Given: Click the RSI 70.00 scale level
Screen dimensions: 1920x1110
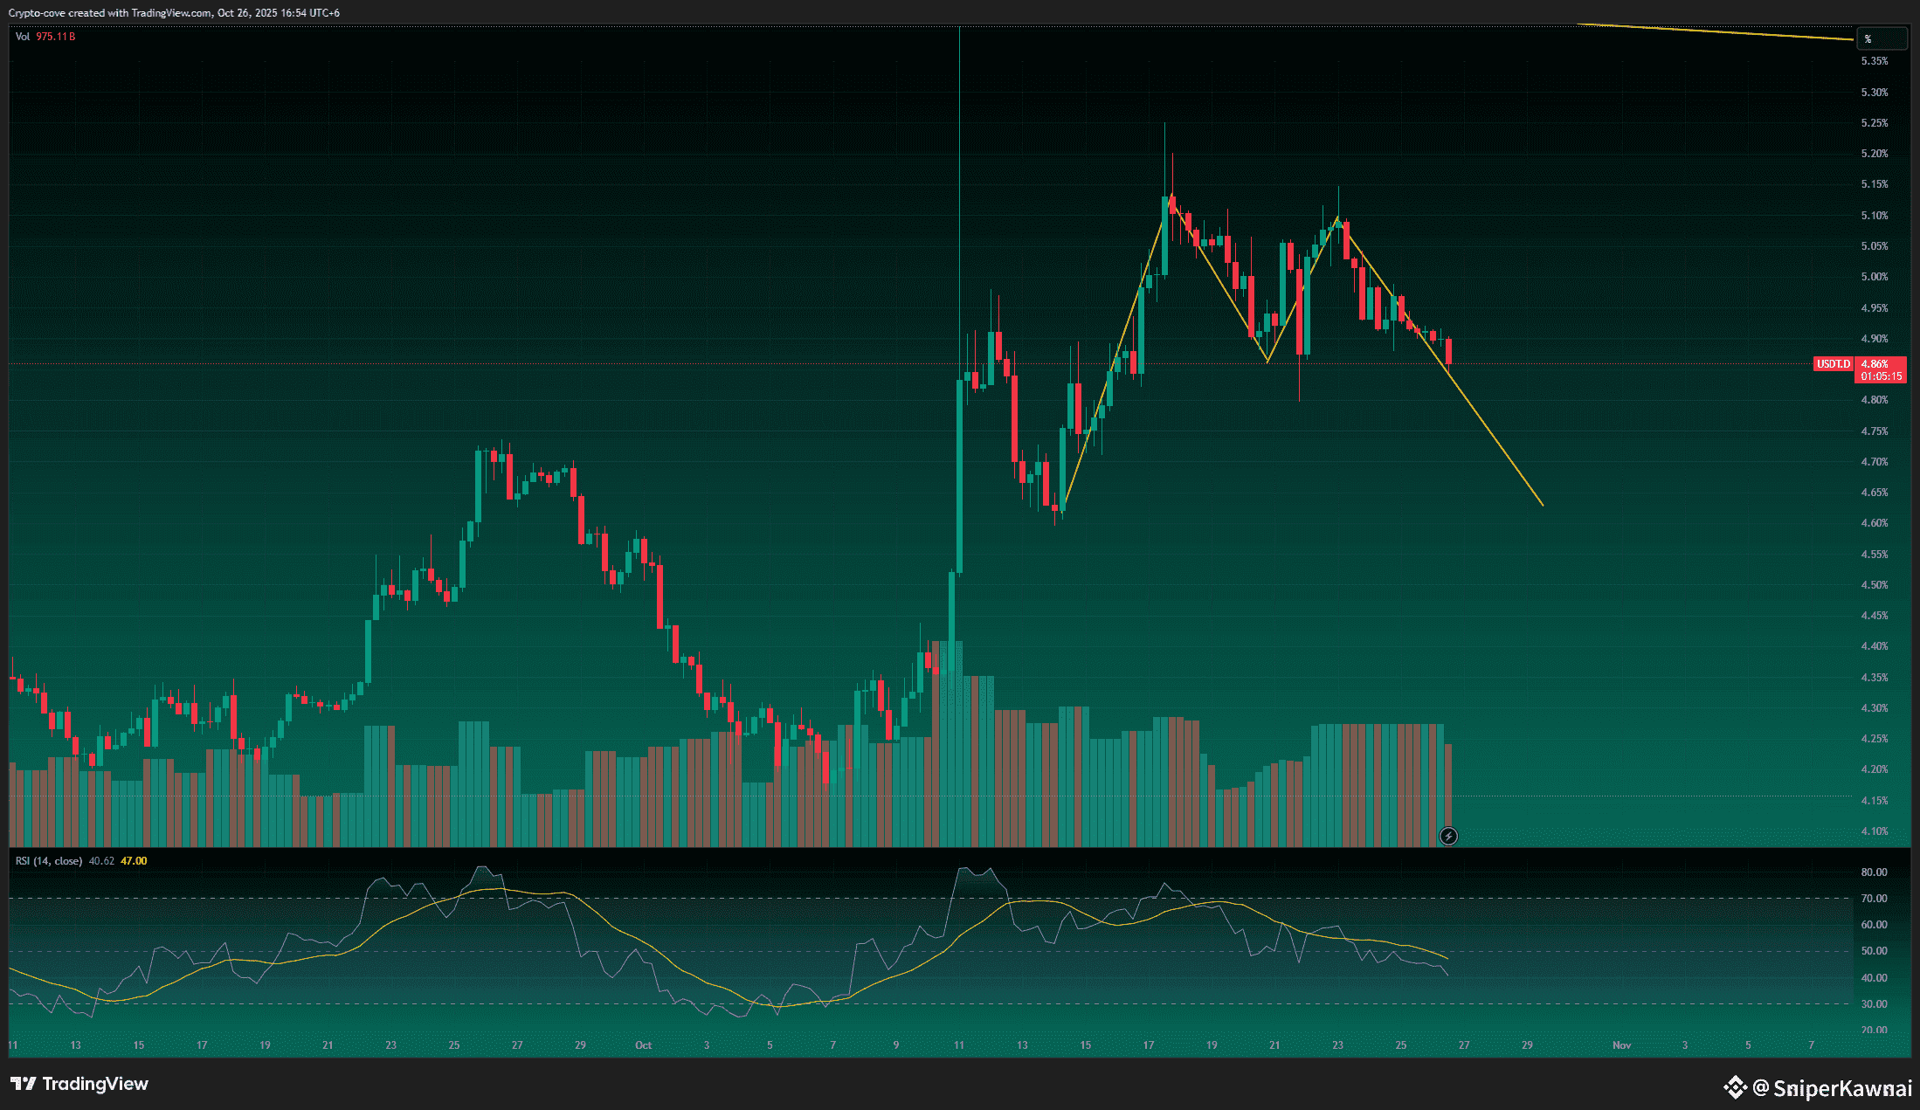Looking at the screenshot, I should (x=1874, y=899).
